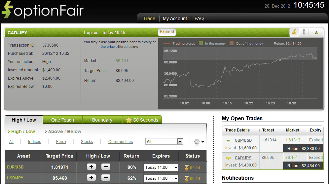Open the EUR/USD expiry time dropdown

[161, 167]
